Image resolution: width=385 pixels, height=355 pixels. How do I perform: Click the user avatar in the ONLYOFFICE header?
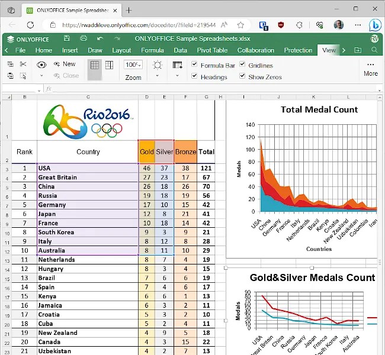coord(374,38)
